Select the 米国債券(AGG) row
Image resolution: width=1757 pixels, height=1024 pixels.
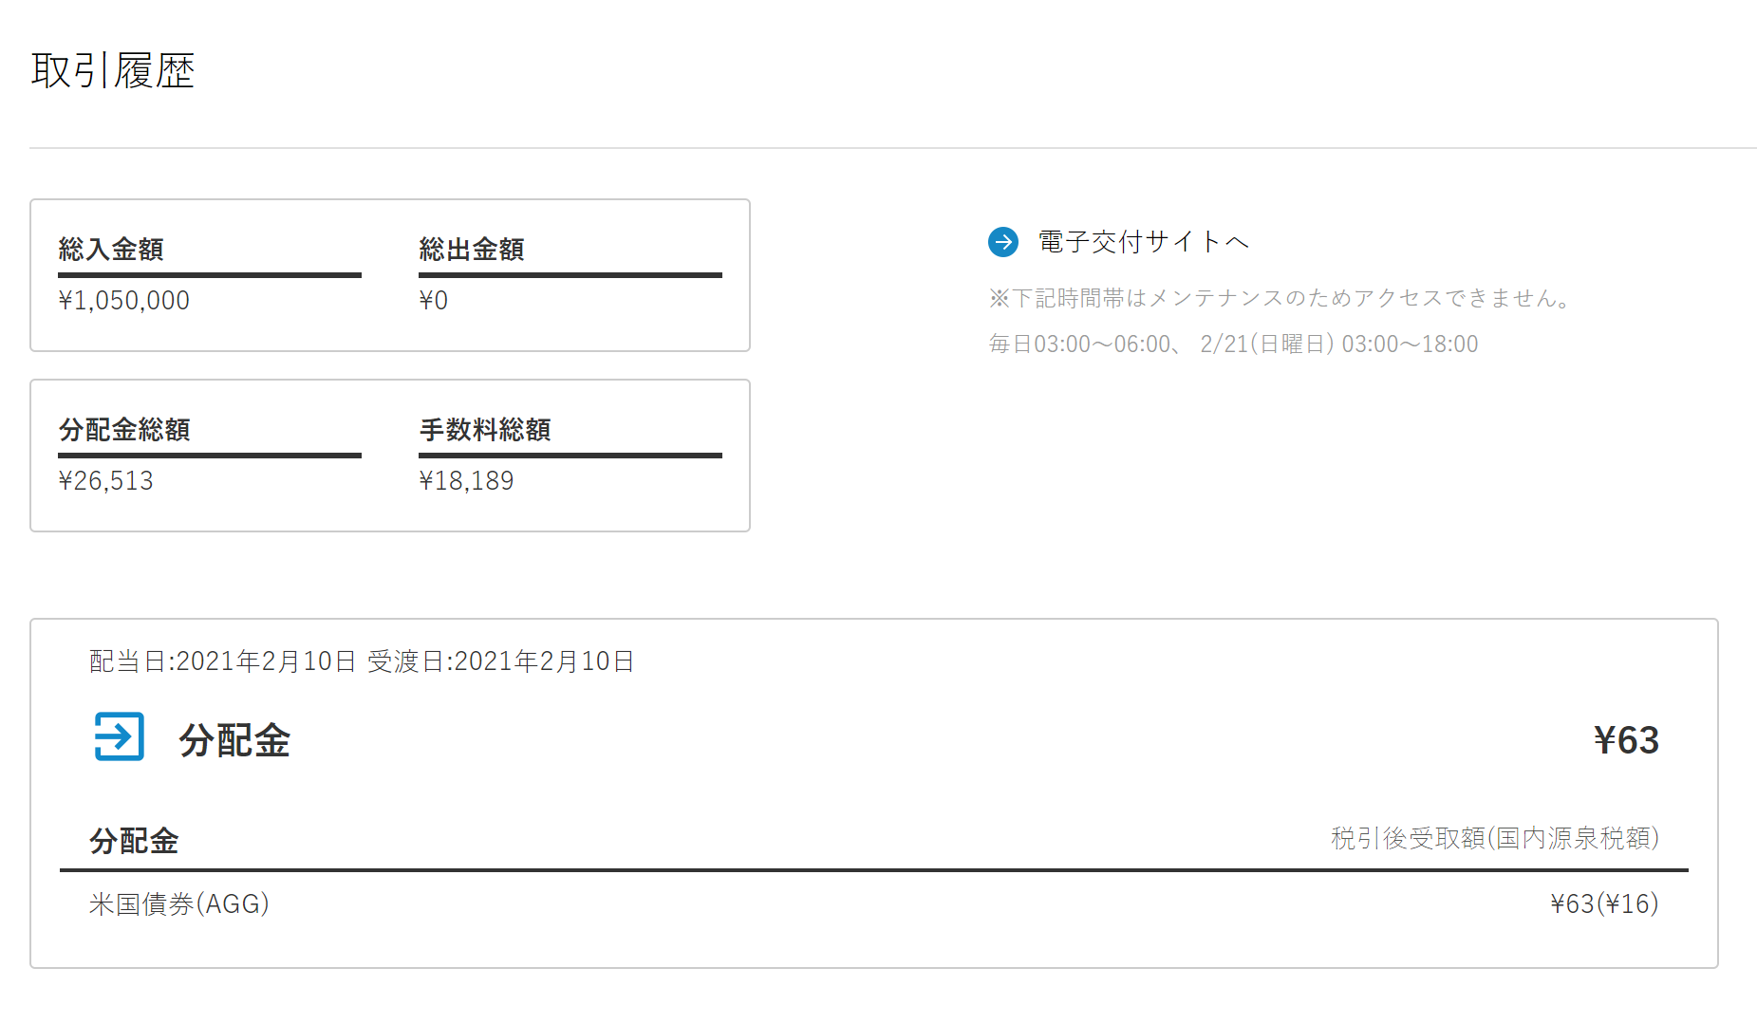[179, 903]
